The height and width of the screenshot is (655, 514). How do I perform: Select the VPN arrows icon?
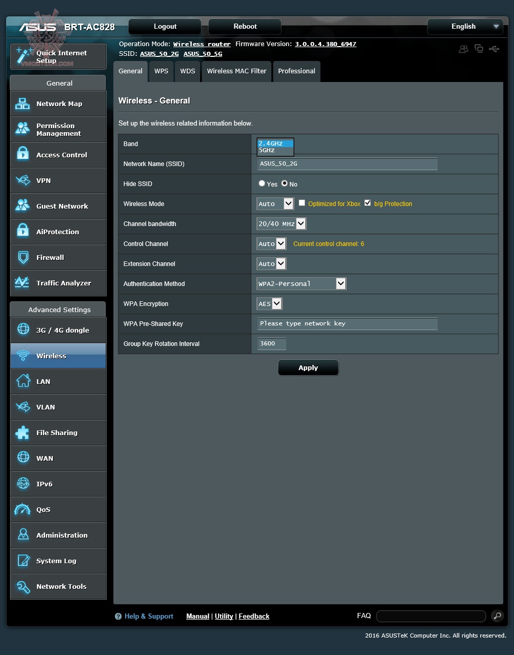pos(23,180)
